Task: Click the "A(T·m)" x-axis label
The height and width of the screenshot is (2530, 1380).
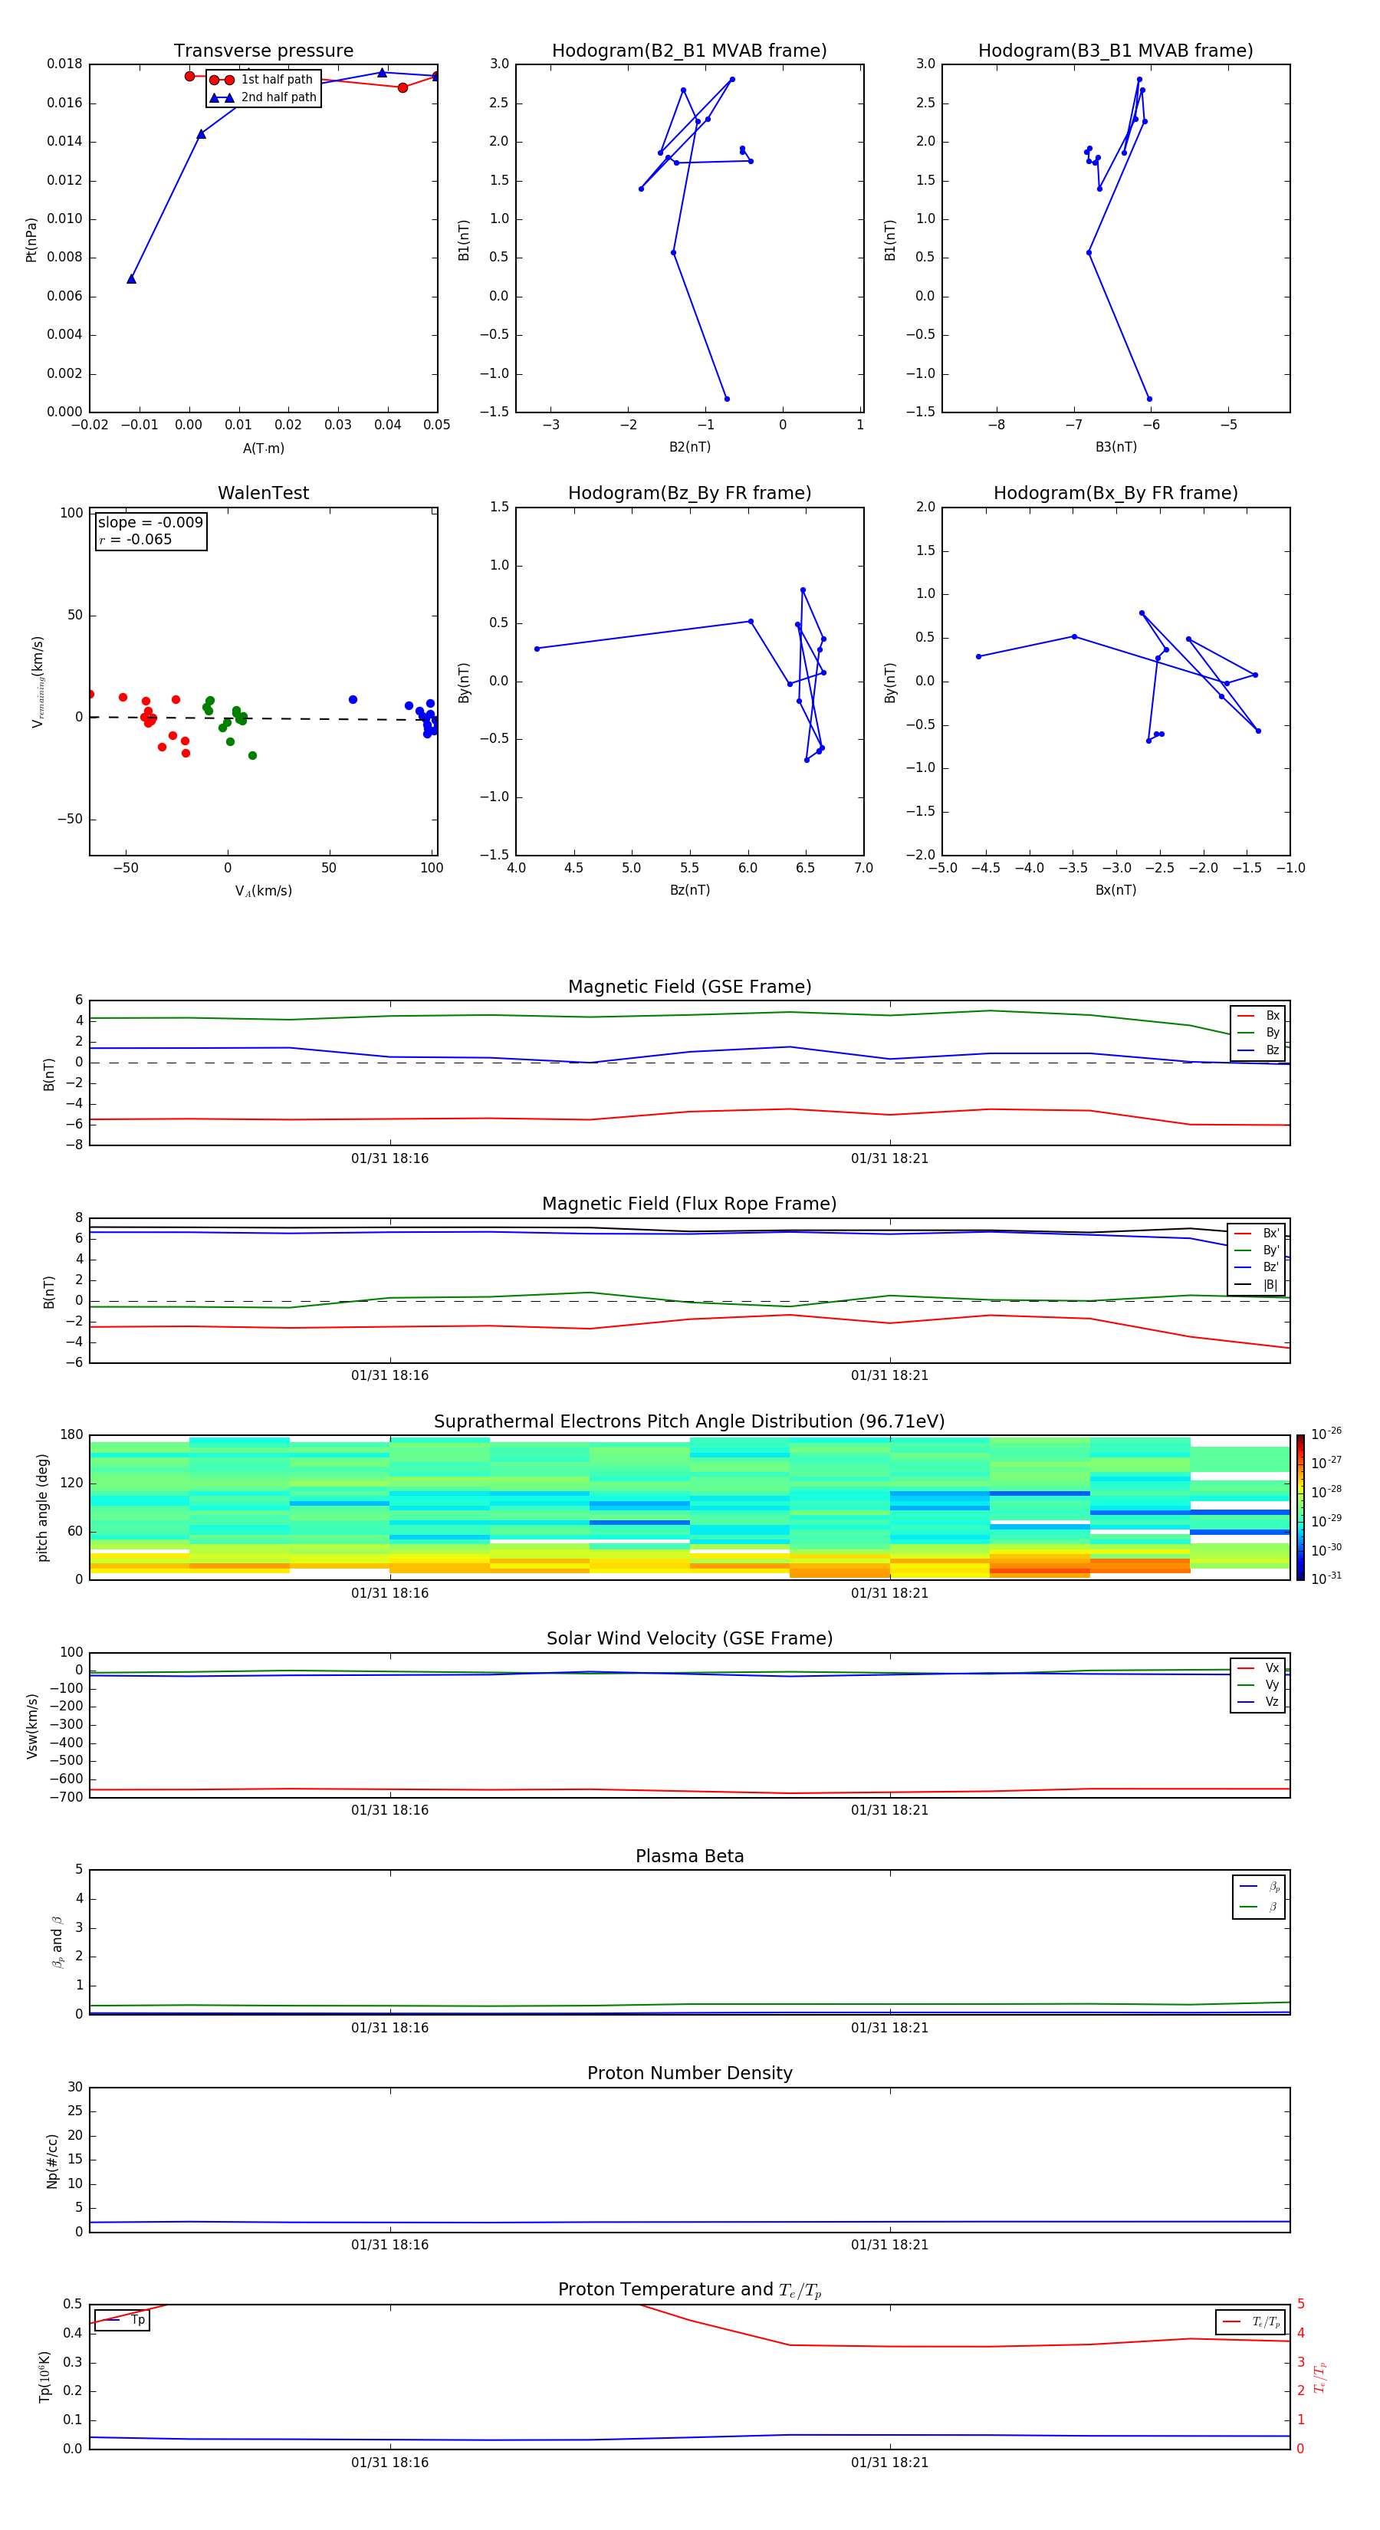Action: [x=263, y=449]
